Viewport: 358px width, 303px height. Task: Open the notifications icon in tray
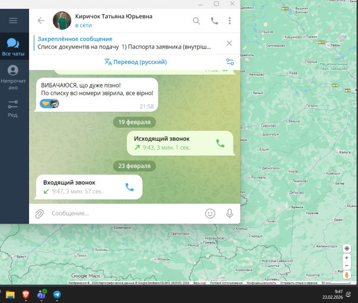tap(348, 294)
